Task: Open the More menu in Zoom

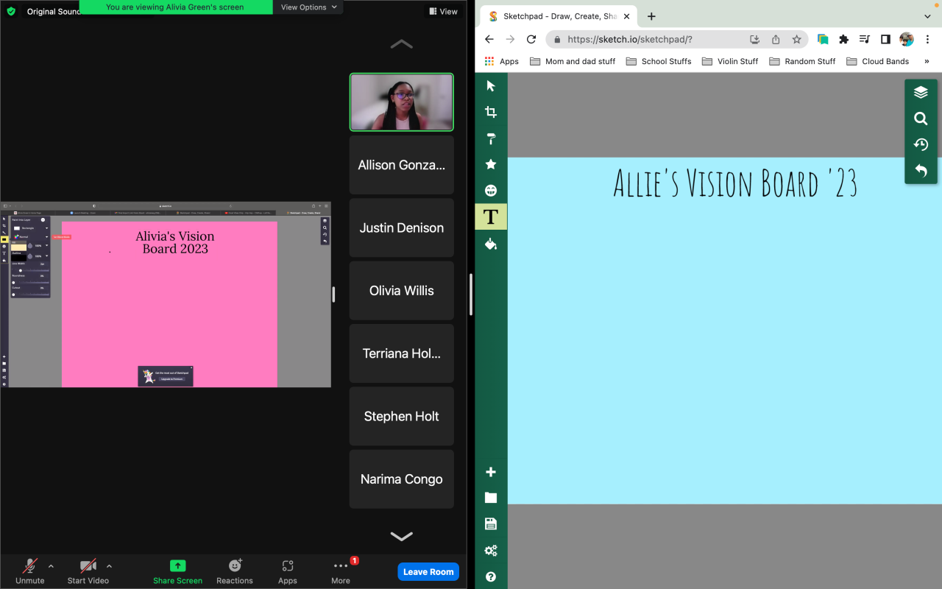Action: (341, 571)
